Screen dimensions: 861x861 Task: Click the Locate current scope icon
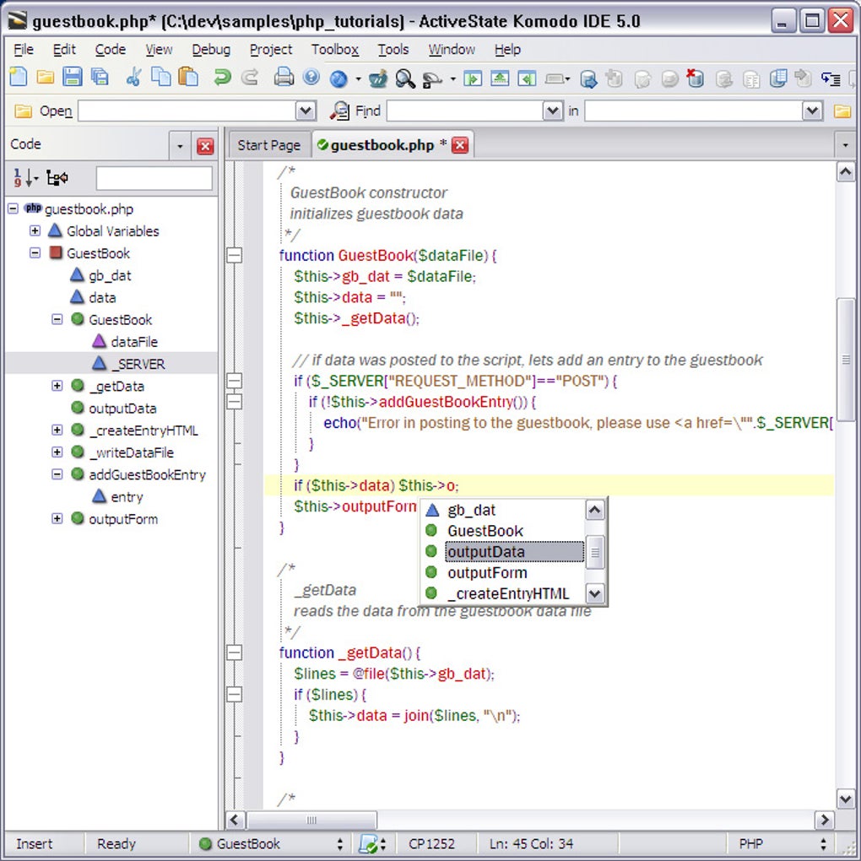point(57,178)
